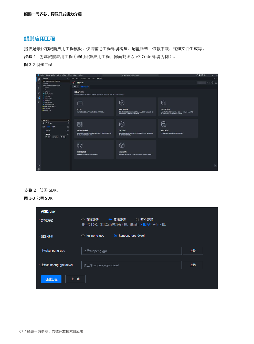Open the Accounts icon at sidebar bottom
254x344 pixels.
(x=39, y=165)
